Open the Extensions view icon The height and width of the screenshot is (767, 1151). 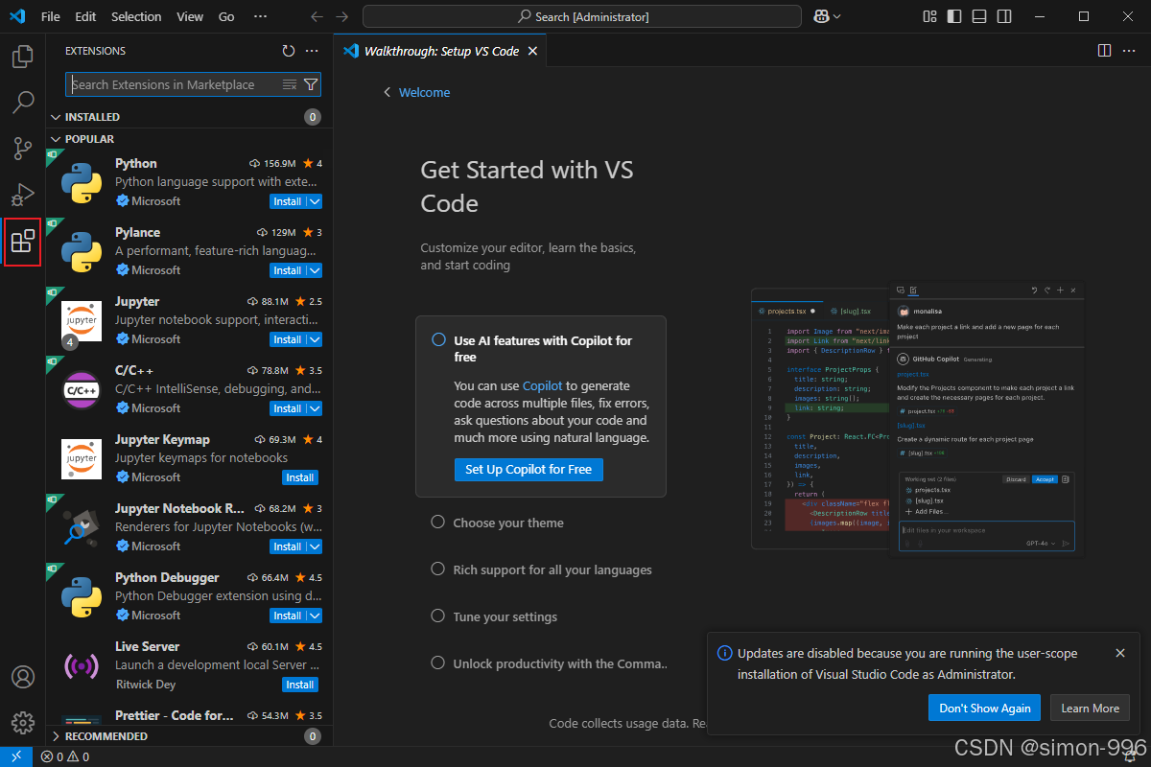click(x=22, y=242)
